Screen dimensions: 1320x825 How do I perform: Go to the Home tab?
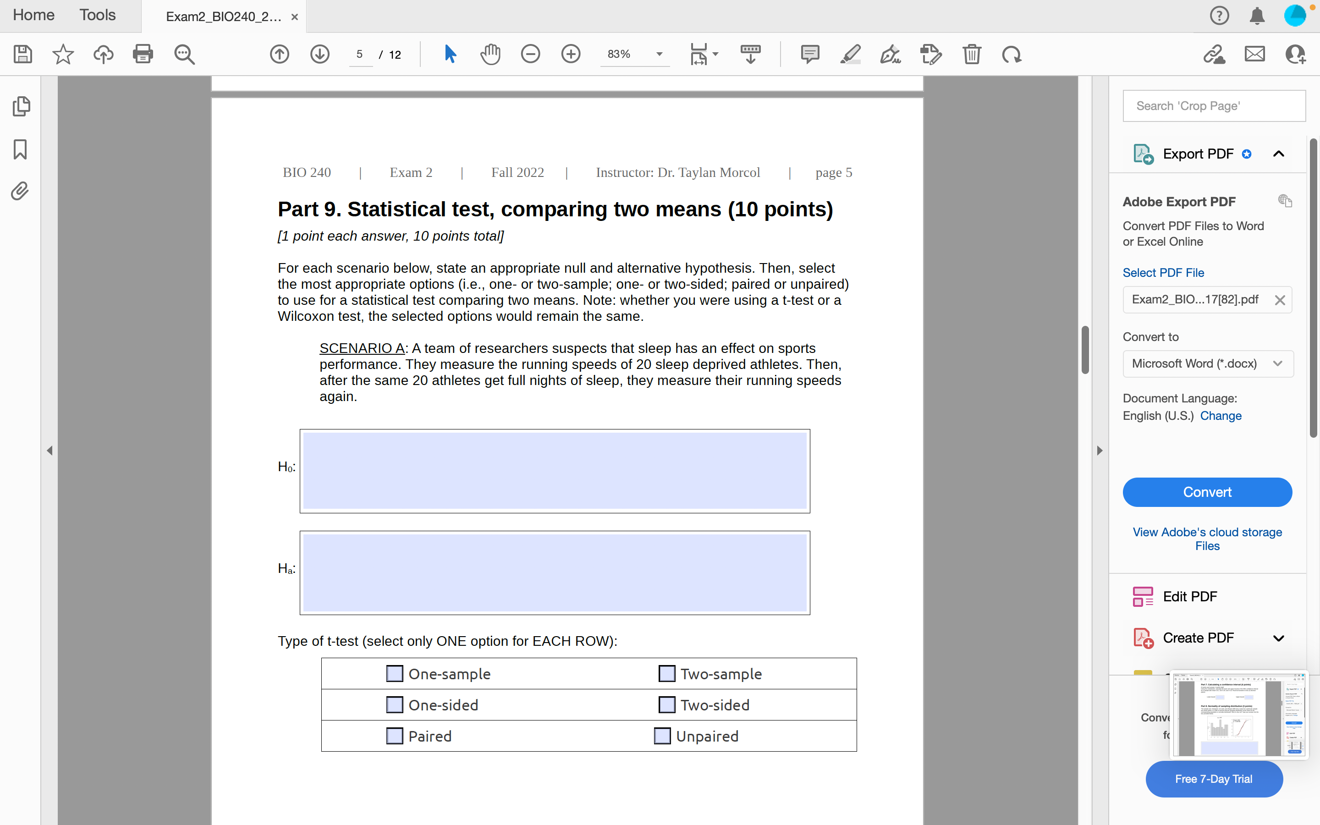[33, 15]
